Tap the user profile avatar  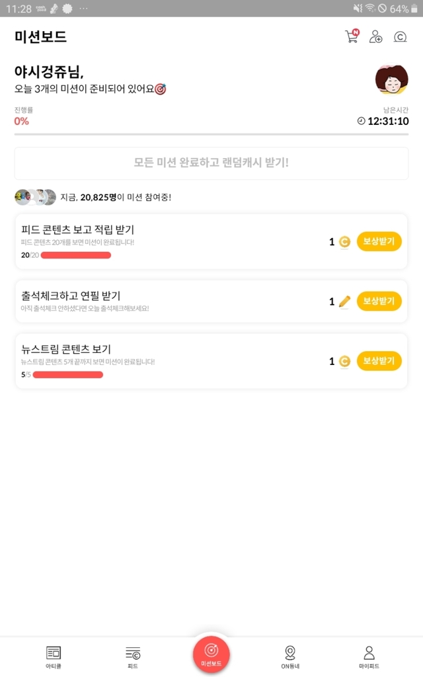pos(391,81)
